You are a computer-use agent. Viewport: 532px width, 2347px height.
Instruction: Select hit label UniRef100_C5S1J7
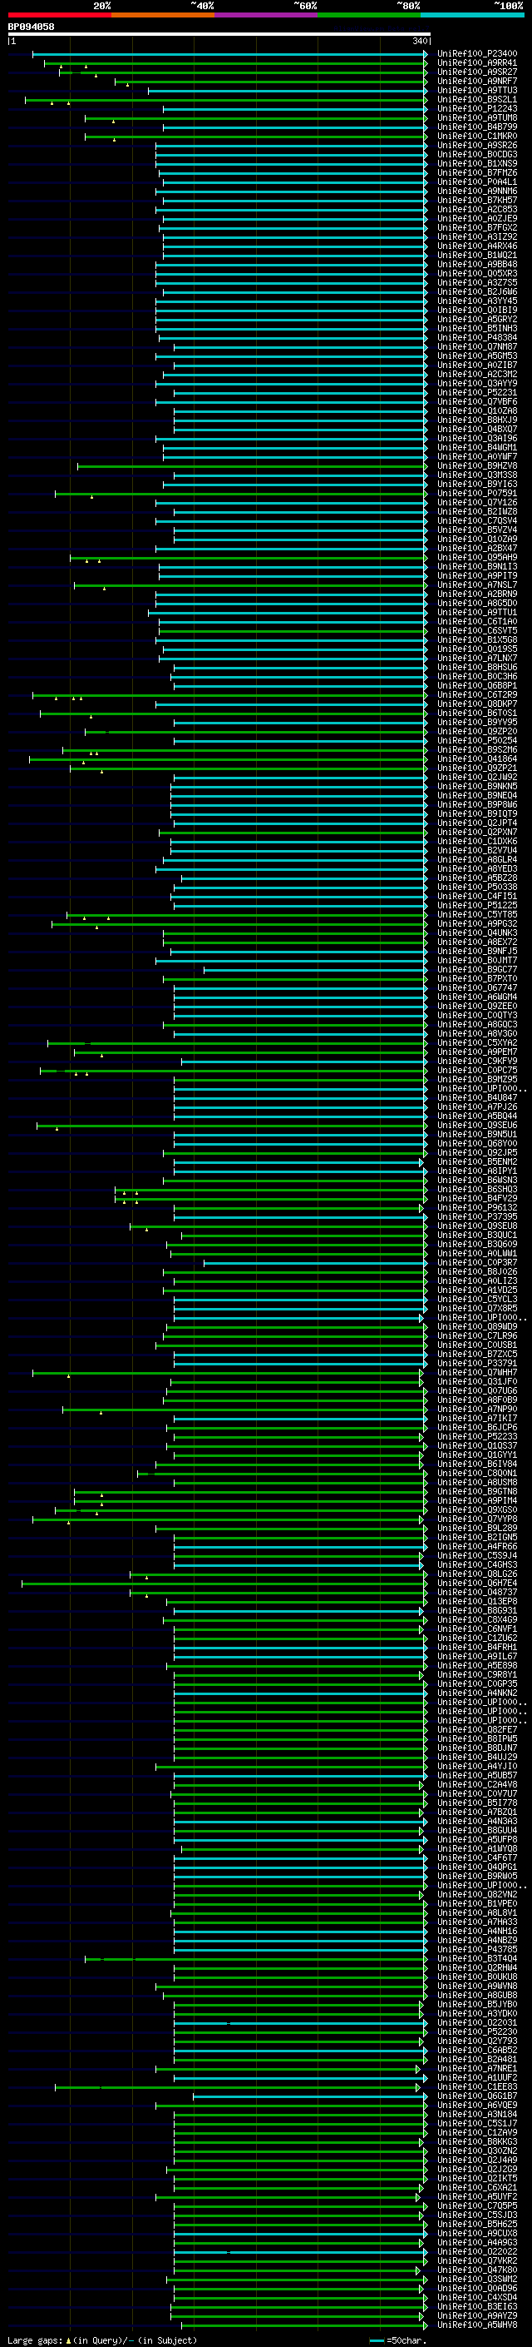pyautogui.click(x=476, y=2123)
